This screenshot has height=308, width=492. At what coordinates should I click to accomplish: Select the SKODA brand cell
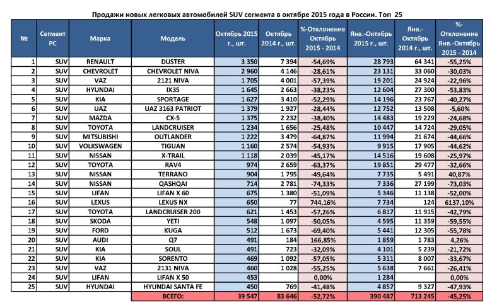pyautogui.click(x=100, y=220)
